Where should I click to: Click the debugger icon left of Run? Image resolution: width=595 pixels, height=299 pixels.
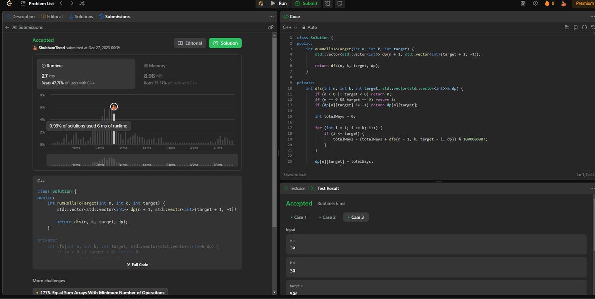click(260, 3)
